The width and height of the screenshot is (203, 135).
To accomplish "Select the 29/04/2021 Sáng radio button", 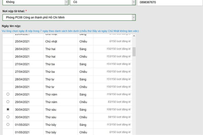I will (8, 94).
